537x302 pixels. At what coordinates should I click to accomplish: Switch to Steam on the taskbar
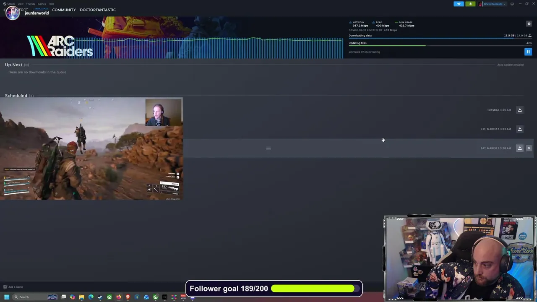pos(100,297)
